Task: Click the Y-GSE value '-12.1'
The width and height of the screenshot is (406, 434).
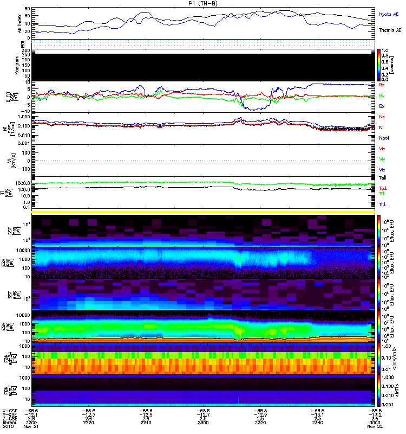Action: (31, 415)
